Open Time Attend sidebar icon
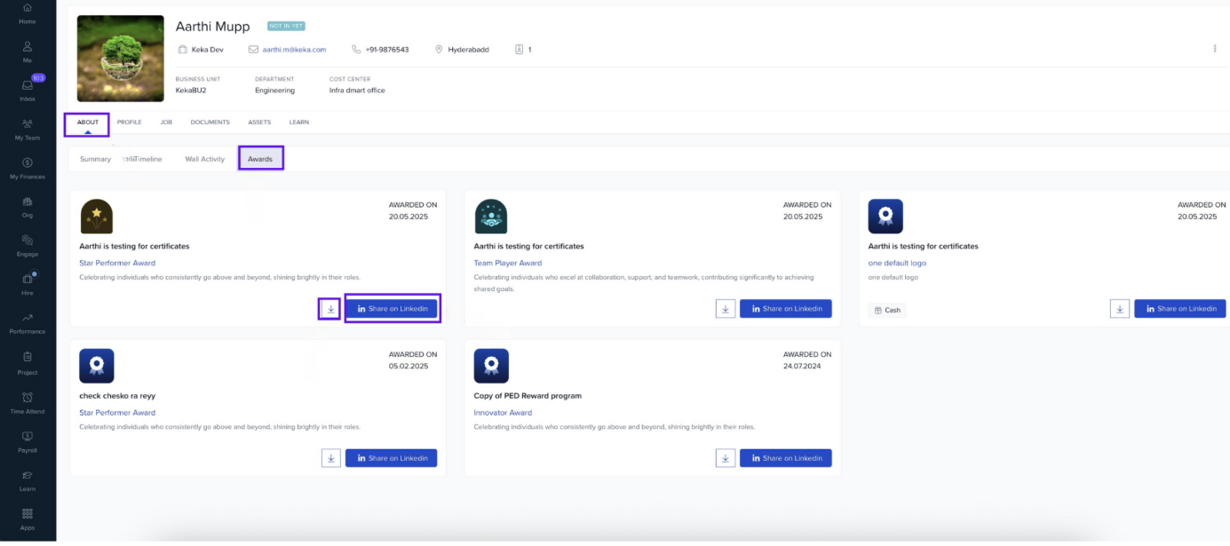Viewport: 1230px width, 546px height. pyautogui.click(x=28, y=402)
